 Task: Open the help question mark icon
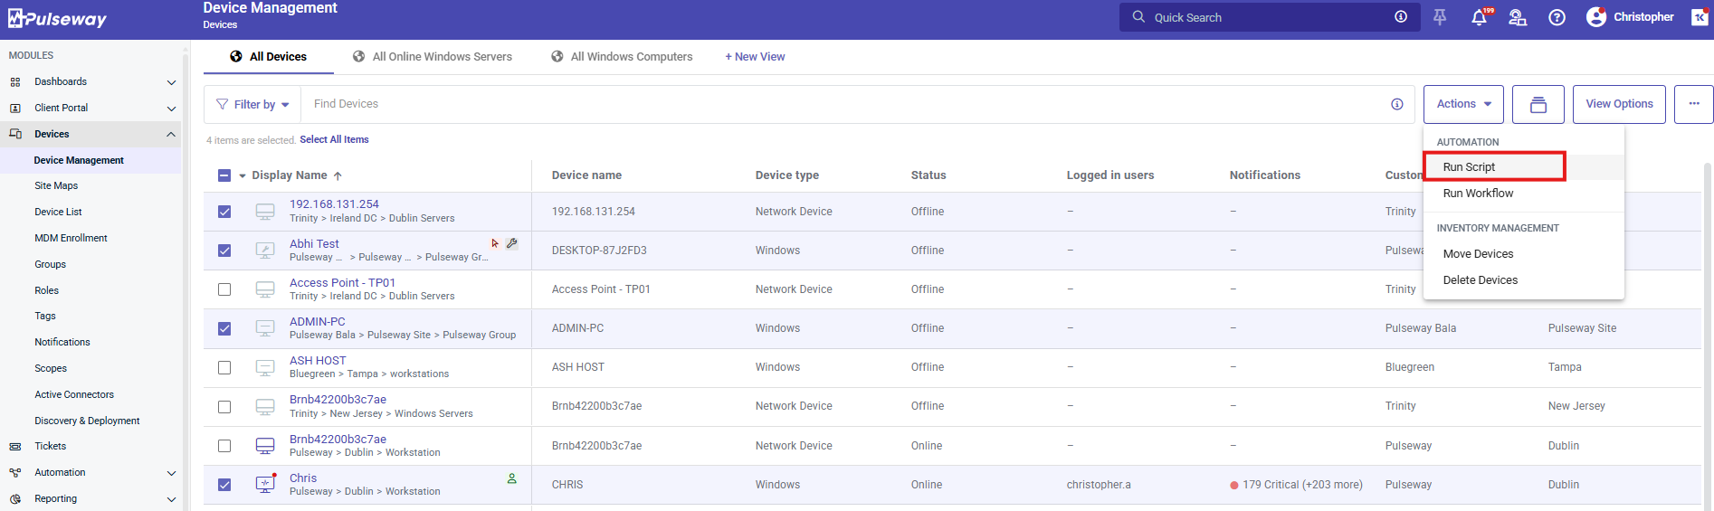pos(1557,17)
